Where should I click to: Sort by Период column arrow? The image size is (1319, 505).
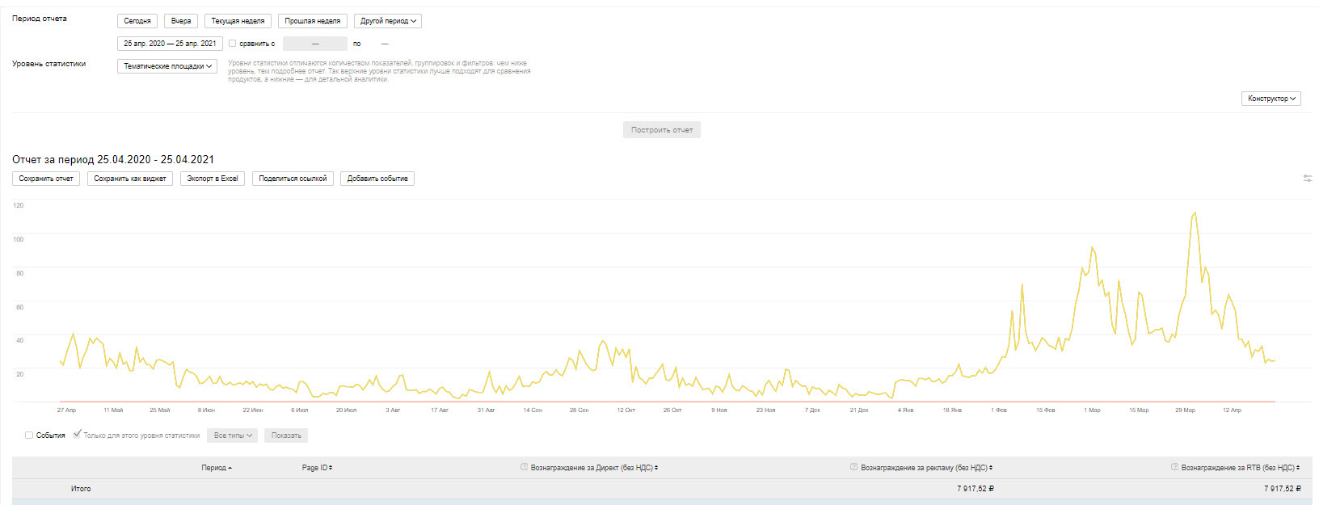[x=230, y=468]
